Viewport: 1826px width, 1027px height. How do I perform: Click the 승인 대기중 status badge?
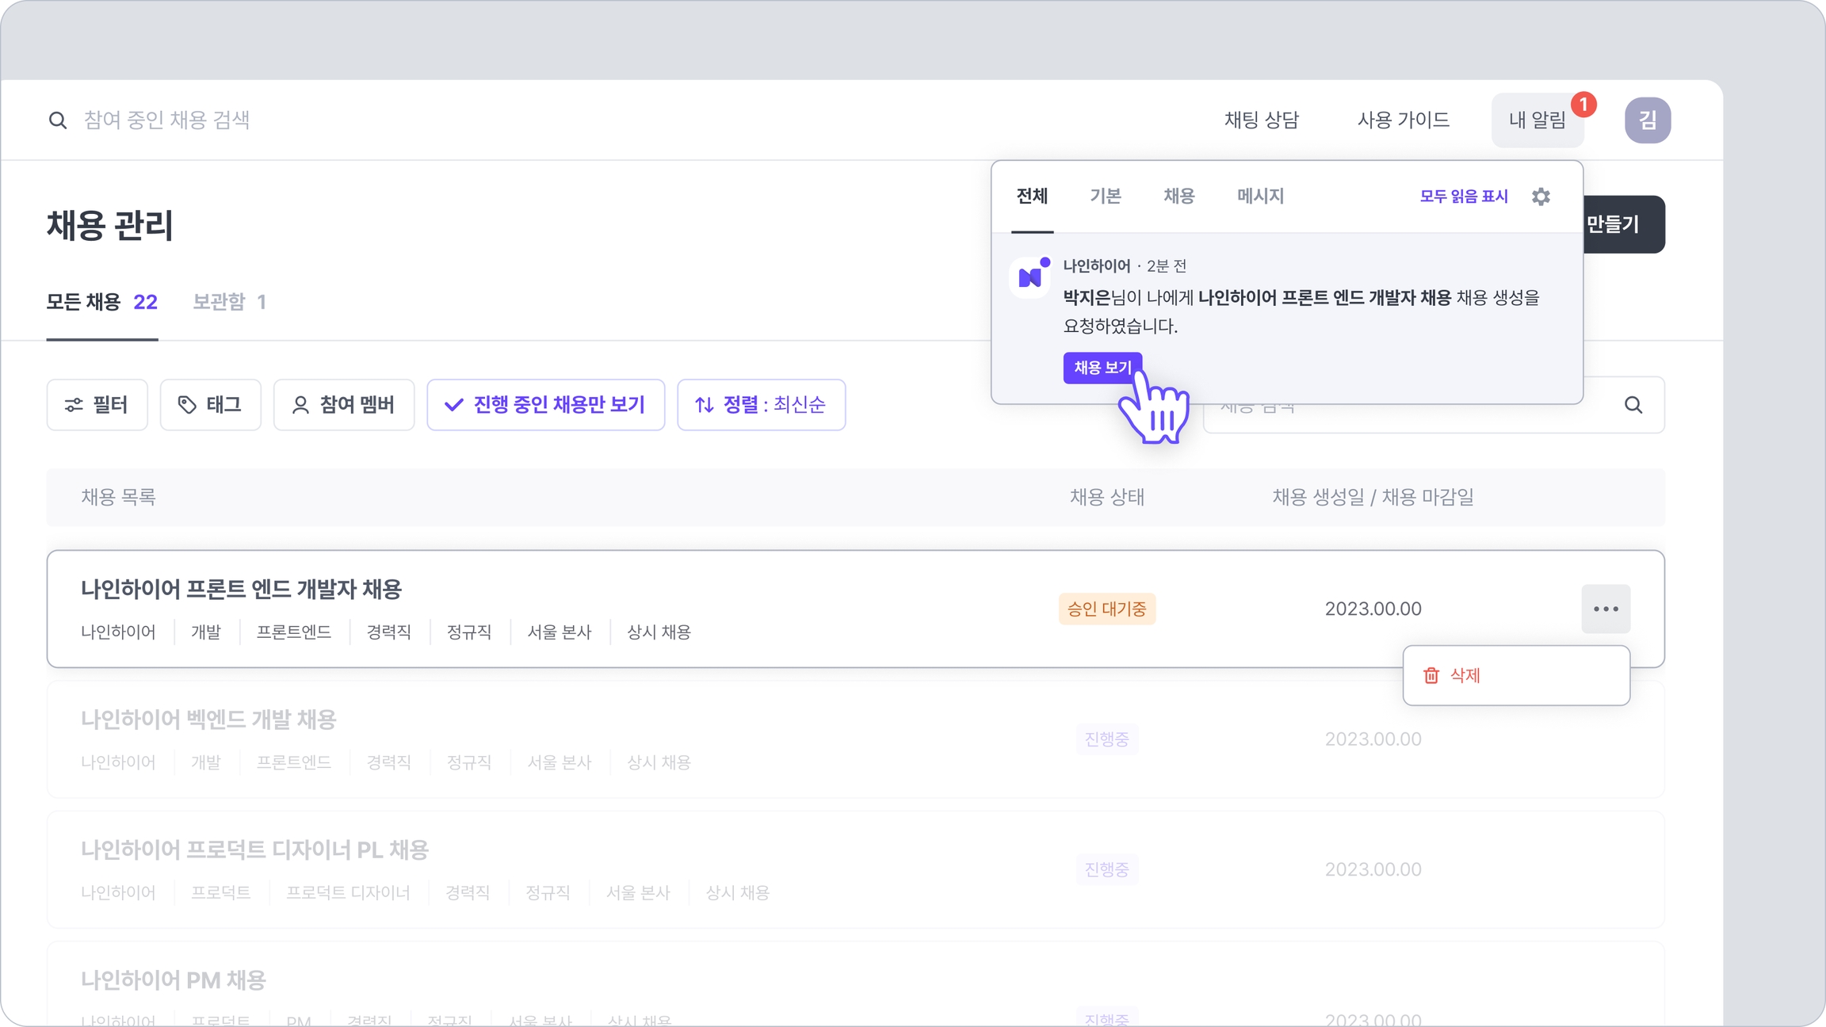click(x=1106, y=609)
